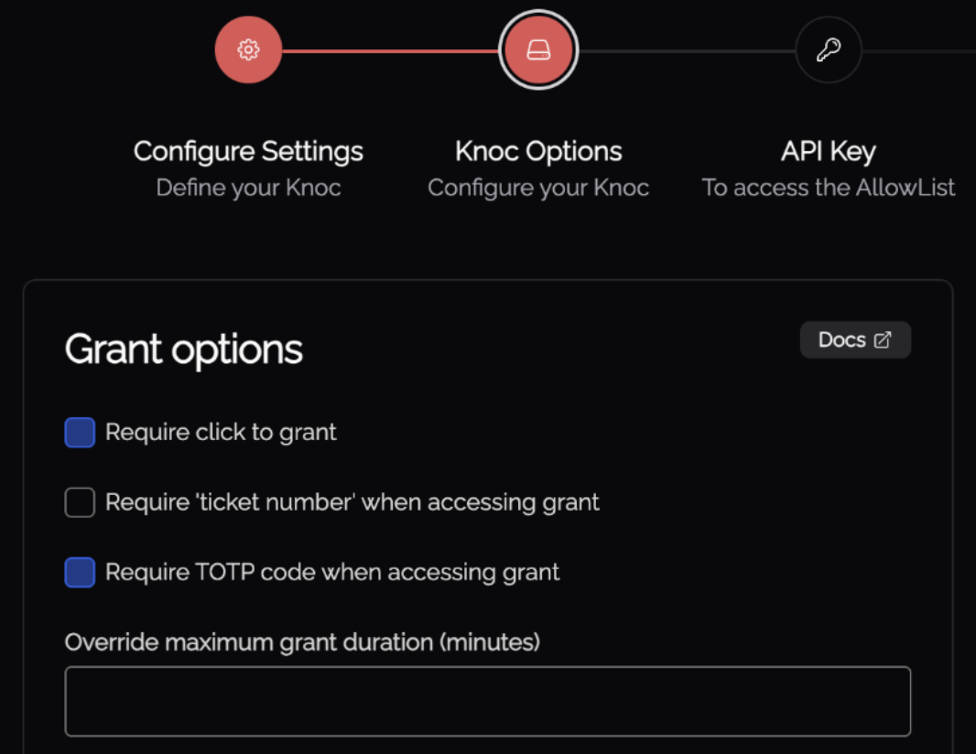Screen dimensions: 976x754
Task: Focus the maximum grant duration input field
Action: [x=487, y=701]
